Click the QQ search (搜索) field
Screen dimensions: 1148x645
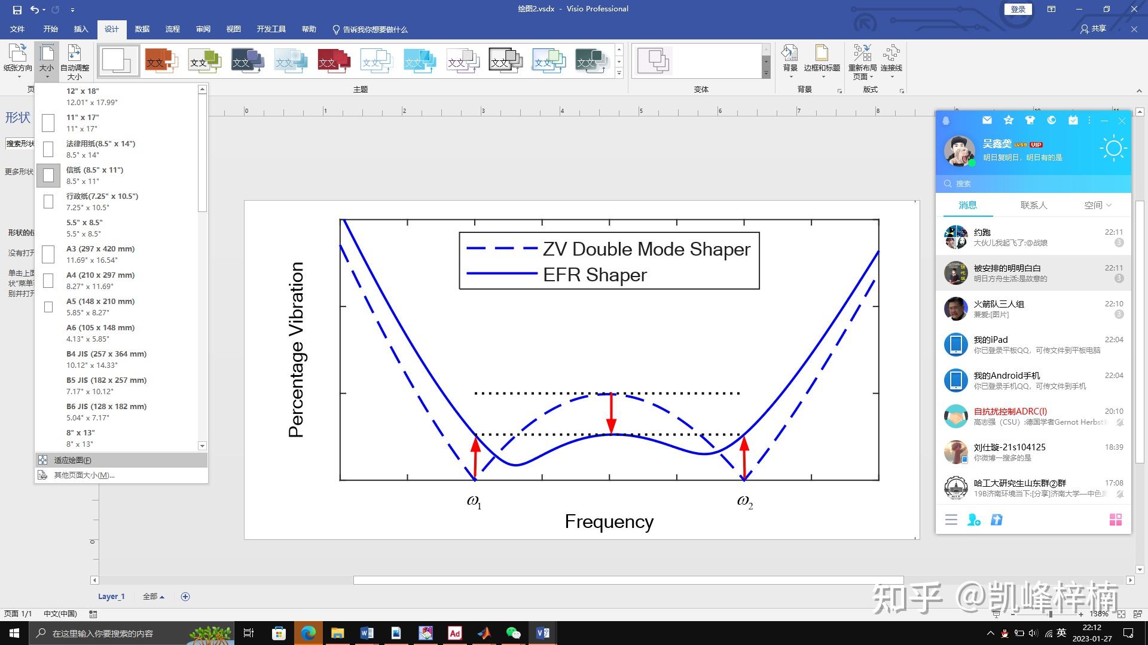click(x=1033, y=183)
